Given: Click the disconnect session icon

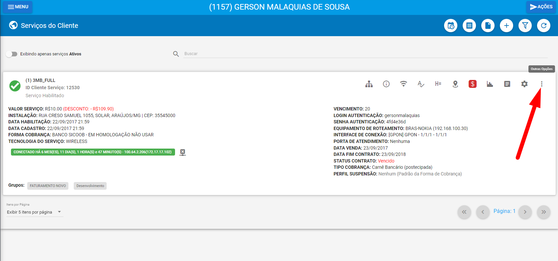Looking at the screenshot, I should [x=182, y=152].
